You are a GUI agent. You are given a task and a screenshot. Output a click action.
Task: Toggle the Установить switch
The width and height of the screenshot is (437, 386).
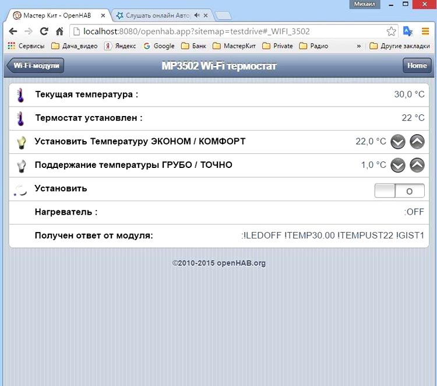tap(399, 191)
